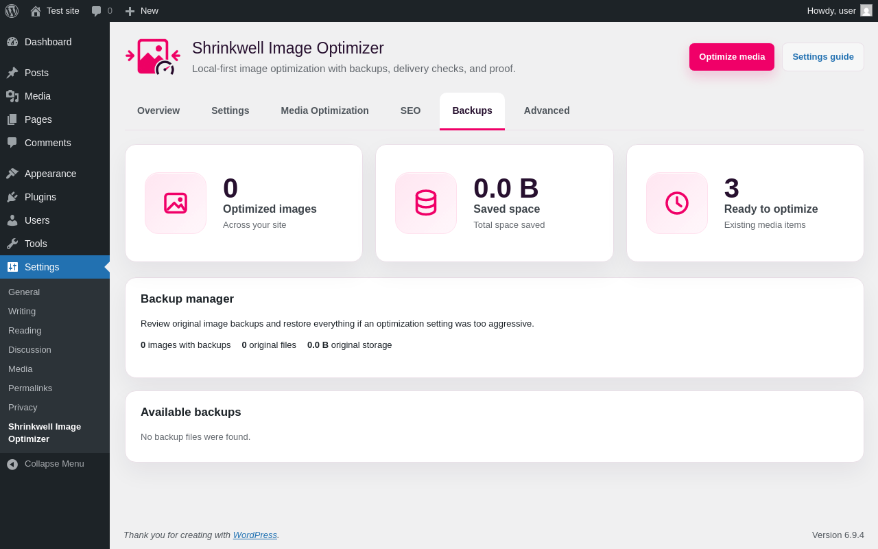Open the Tools menu item
This screenshot has width=878, height=549.
point(55,244)
